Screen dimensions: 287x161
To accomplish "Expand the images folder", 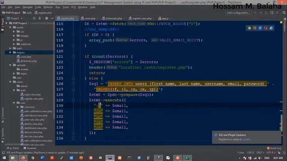I will coord(14,36).
